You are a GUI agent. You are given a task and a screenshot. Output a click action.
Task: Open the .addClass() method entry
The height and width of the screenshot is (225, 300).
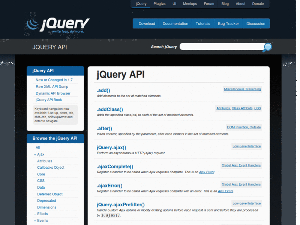110,109
